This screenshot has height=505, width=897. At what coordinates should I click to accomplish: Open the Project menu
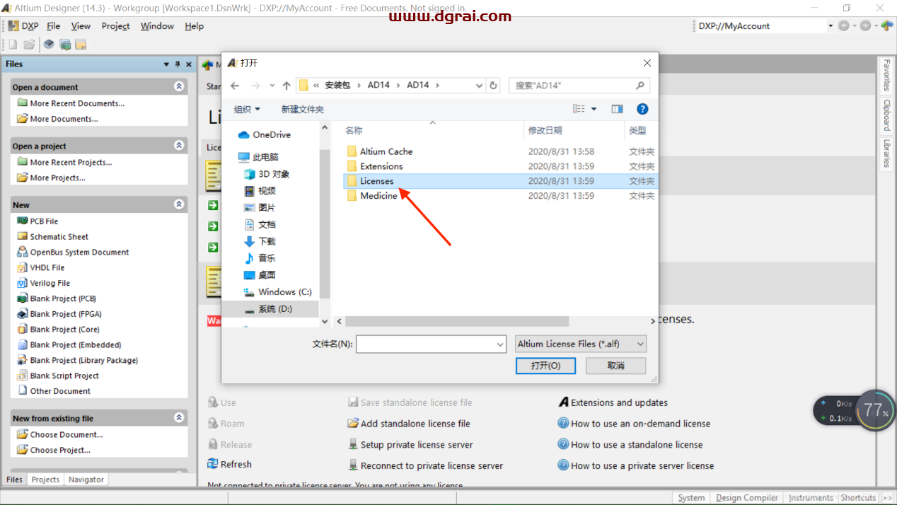coord(115,26)
